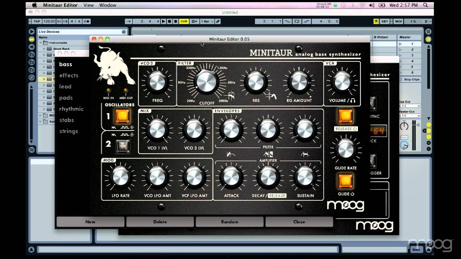Toggle the orange Glide switch

[x=345, y=181]
